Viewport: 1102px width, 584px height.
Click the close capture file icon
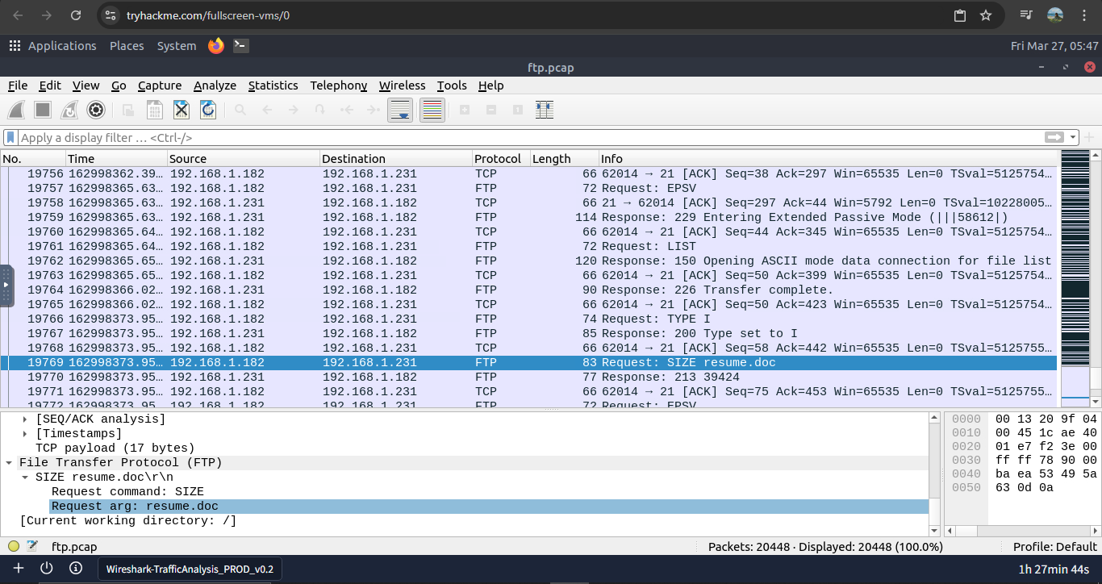[x=182, y=110]
